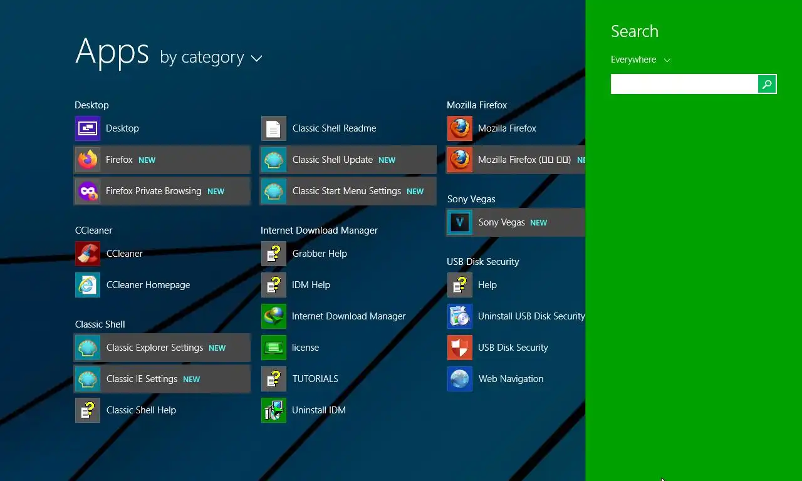The height and width of the screenshot is (481, 802).
Task: Open the Grabber Help icon
Action: click(x=274, y=254)
